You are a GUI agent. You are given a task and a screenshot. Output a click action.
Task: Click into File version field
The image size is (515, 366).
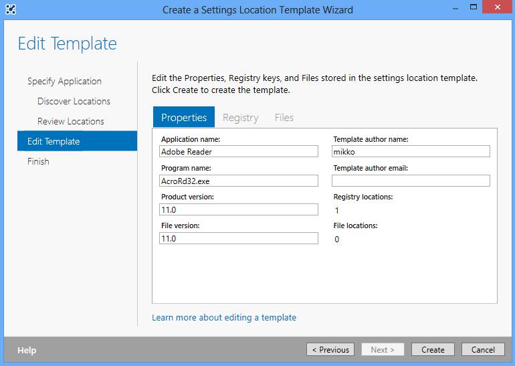tap(238, 238)
